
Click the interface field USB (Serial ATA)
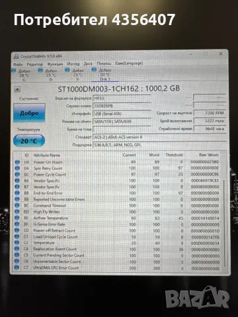click(x=122, y=114)
